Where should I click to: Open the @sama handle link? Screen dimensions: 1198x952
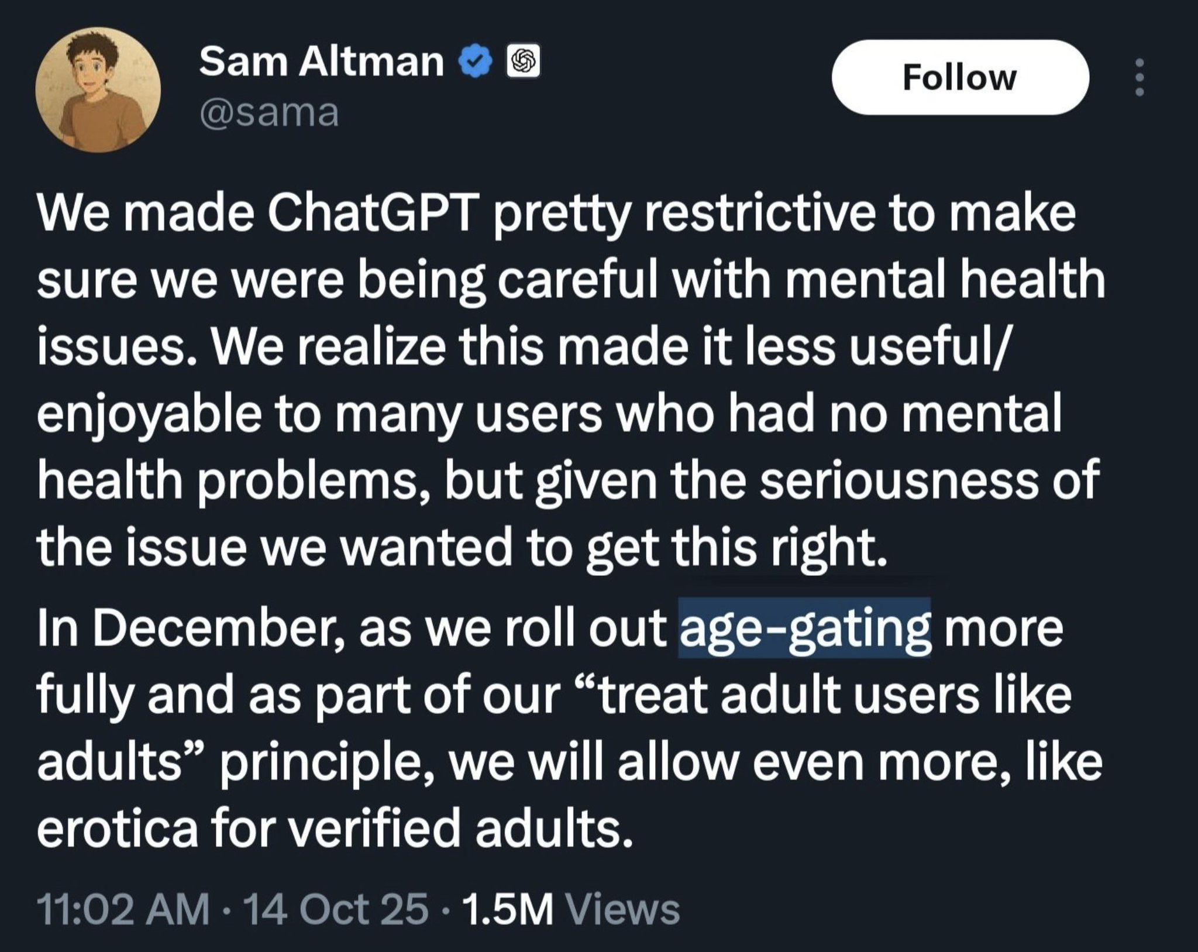269,112
